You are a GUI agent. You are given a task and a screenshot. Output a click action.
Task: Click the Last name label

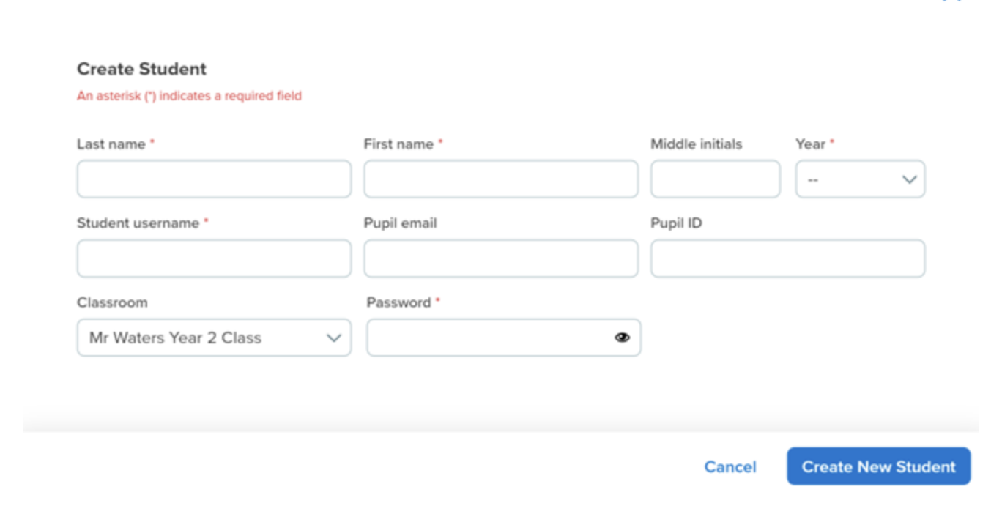111,144
